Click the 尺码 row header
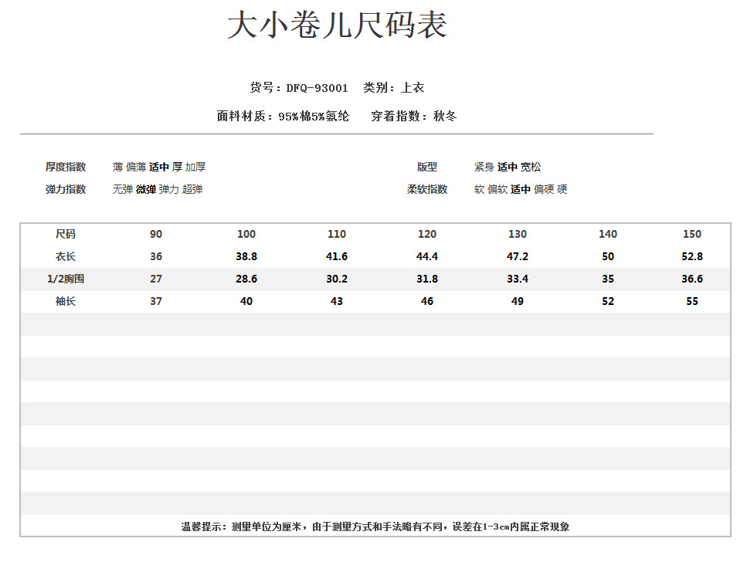This screenshot has height=562, width=737. (x=66, y=234)
